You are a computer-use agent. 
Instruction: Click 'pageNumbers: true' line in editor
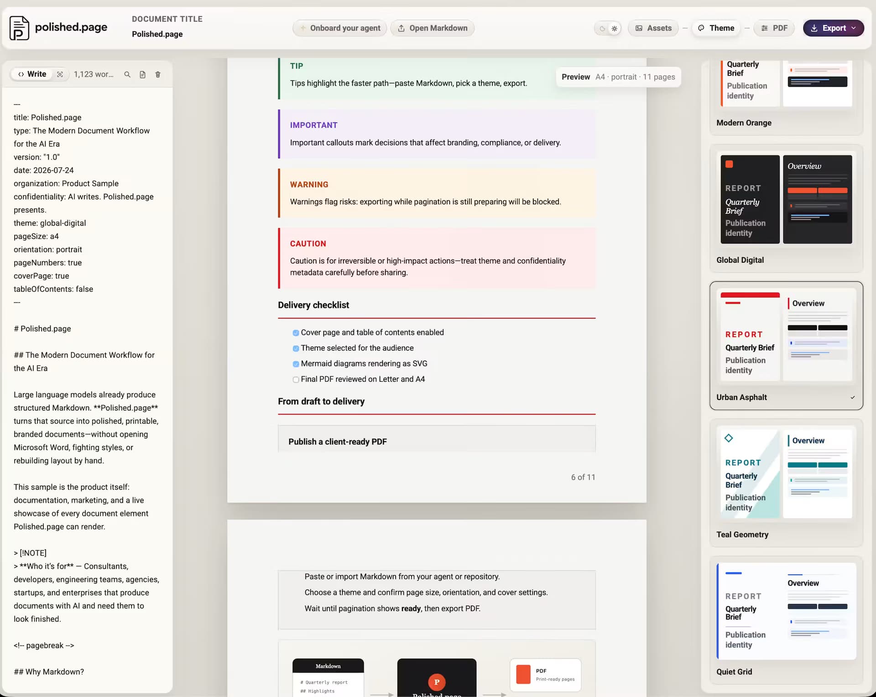point(48,263)
